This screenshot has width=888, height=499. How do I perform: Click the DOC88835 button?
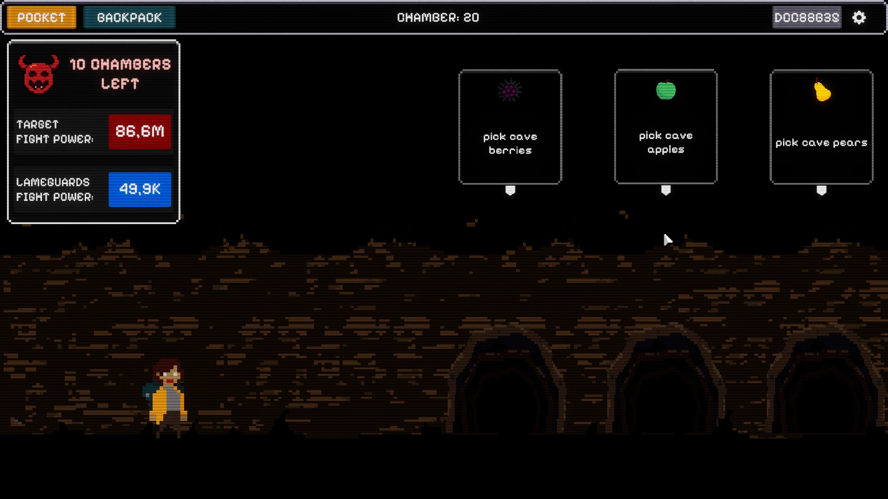pyautogui.click(x=807, y=18)
